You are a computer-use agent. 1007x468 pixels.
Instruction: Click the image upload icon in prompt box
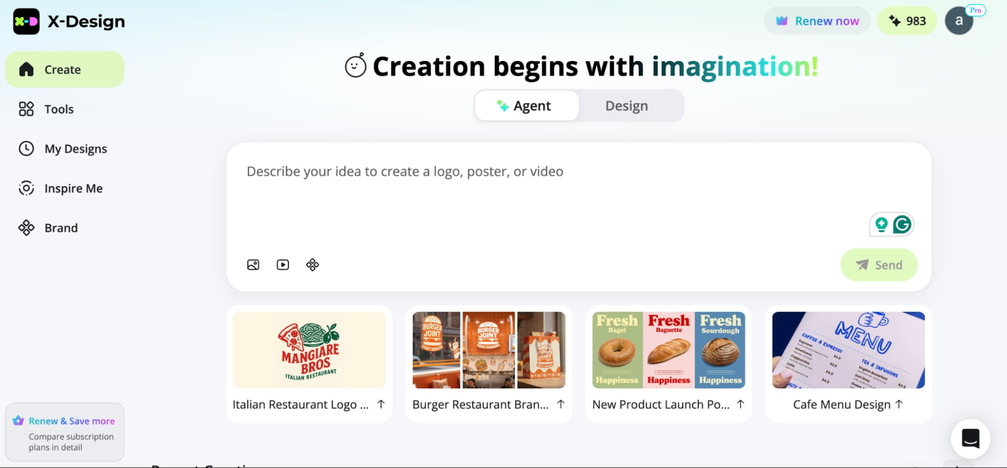[x=253, y=265]
